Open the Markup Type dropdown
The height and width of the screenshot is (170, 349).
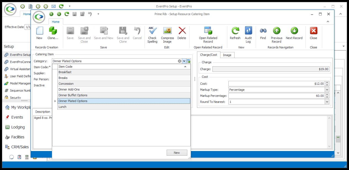(327, 90)
